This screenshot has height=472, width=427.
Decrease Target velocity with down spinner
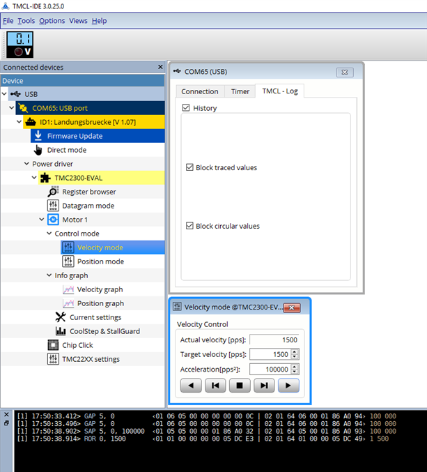pos(295,357)
